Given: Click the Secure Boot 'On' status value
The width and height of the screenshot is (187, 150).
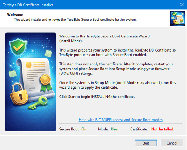Looking at the screenshot, I should coord(84,129).
